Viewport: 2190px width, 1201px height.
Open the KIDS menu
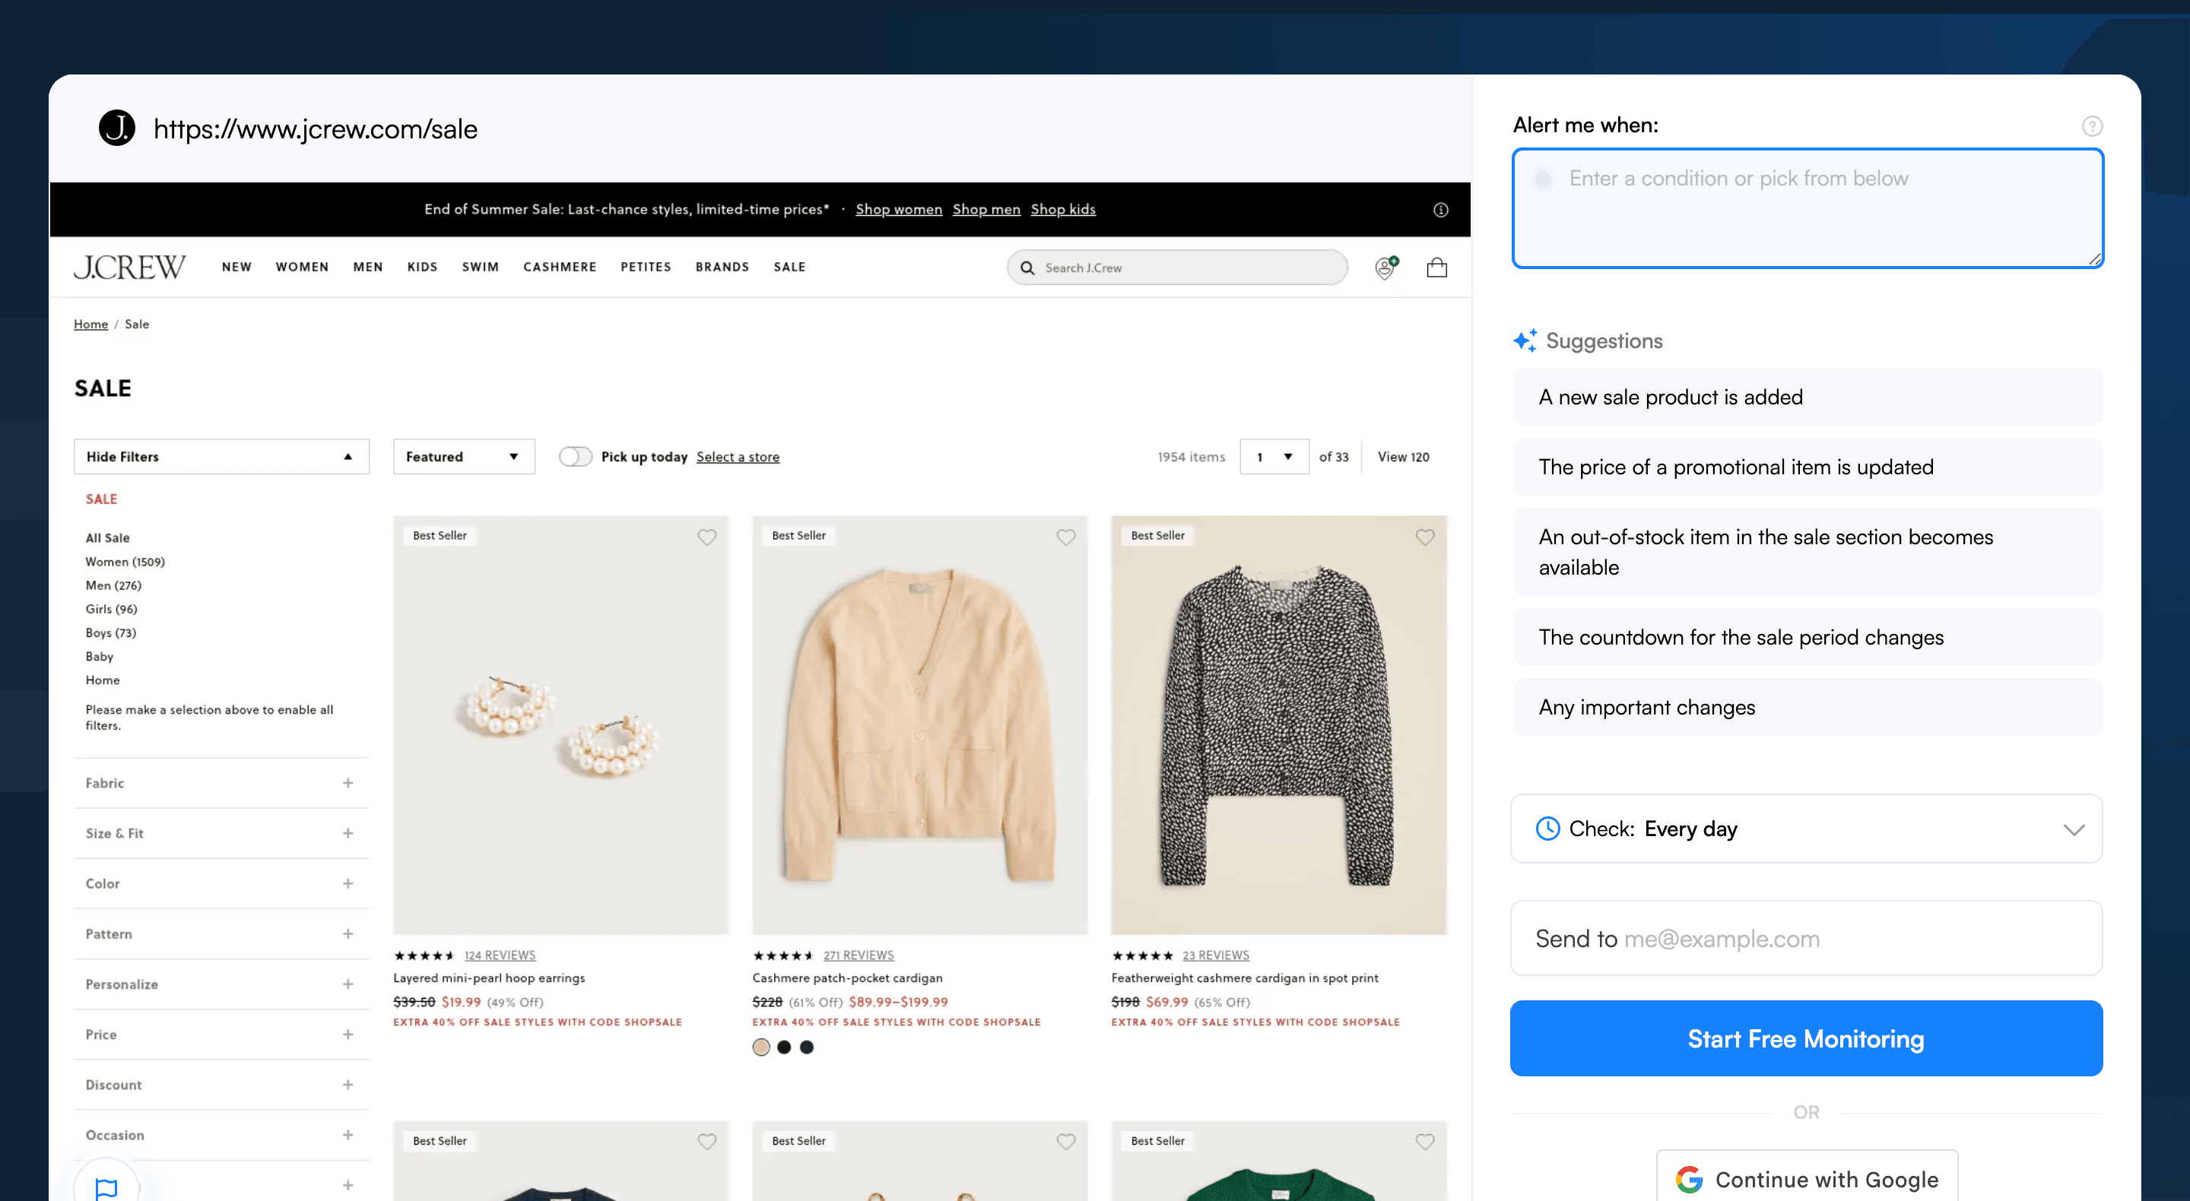point(422,267)
